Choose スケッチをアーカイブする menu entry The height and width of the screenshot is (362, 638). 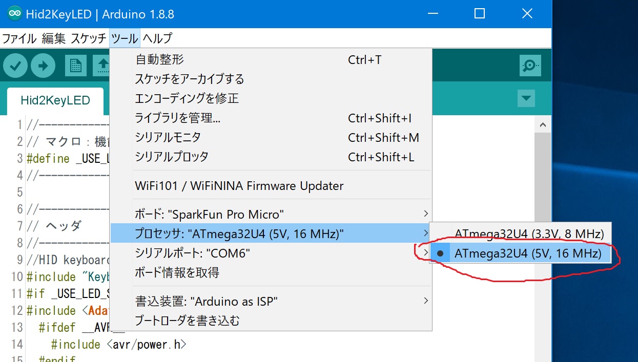[271, 79]
